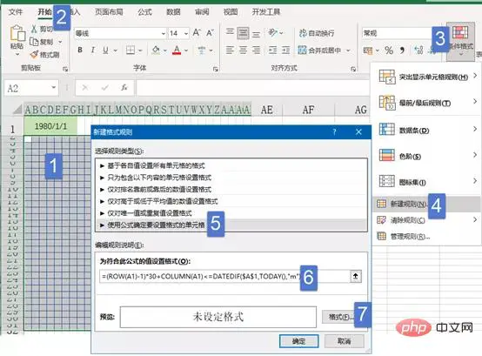
Task: Open the borders tool in font group
Action: pyautogui.click(x=131, y=50)
